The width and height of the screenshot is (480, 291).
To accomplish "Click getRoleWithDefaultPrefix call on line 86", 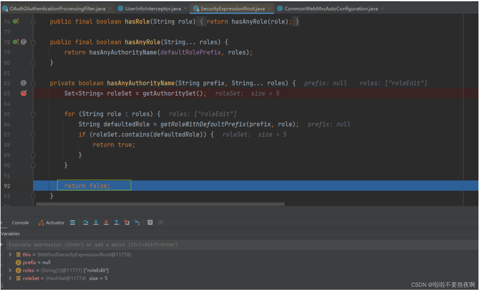I will (x=203, y=124).
